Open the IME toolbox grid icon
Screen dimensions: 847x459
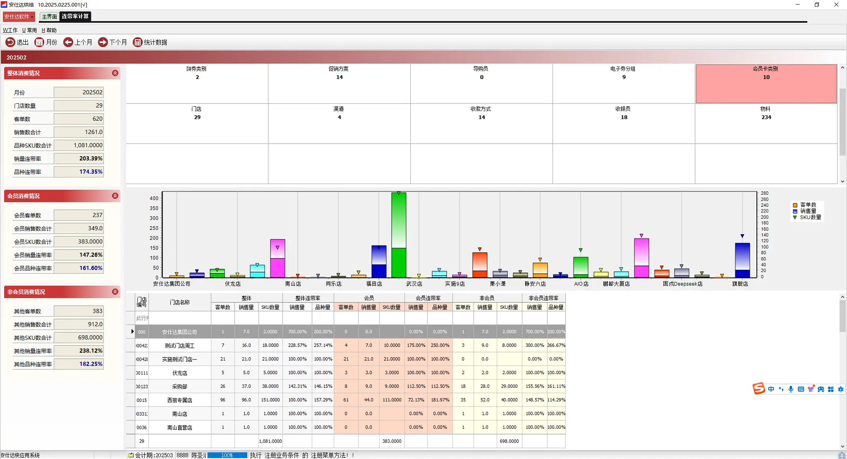click(831, 389)
